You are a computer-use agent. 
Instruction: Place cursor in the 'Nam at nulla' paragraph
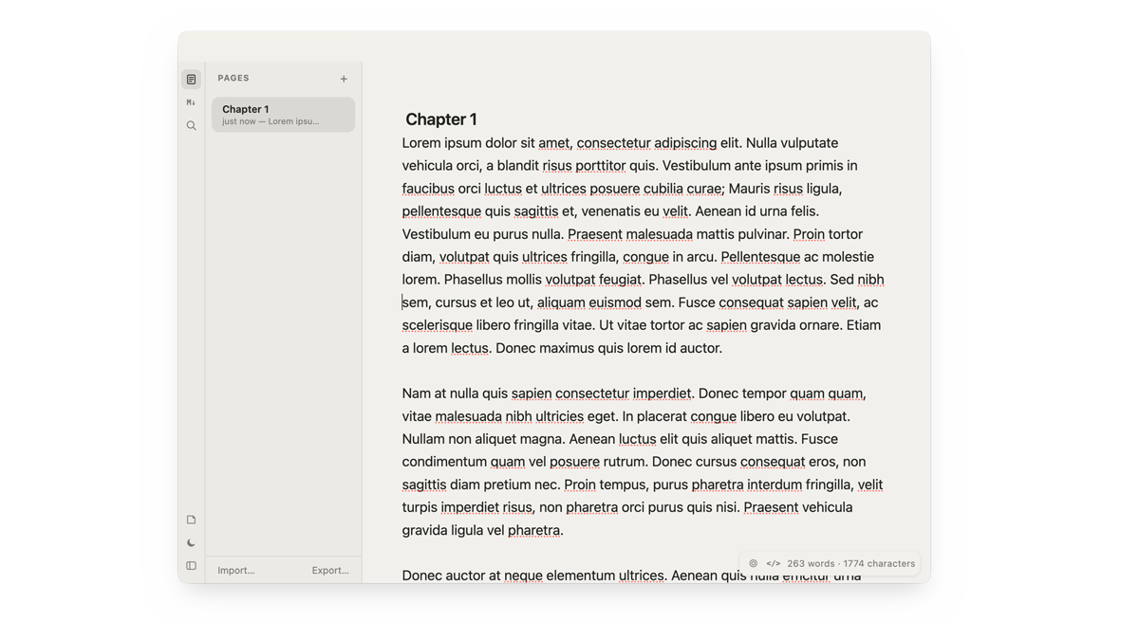643,462
